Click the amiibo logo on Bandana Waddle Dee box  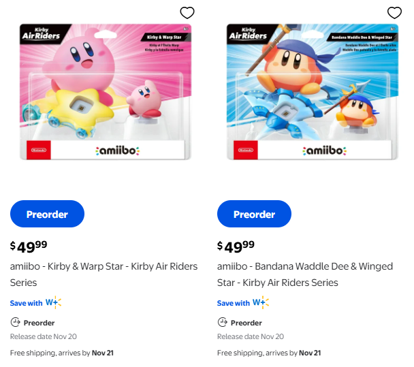click(x=323, y=150)
